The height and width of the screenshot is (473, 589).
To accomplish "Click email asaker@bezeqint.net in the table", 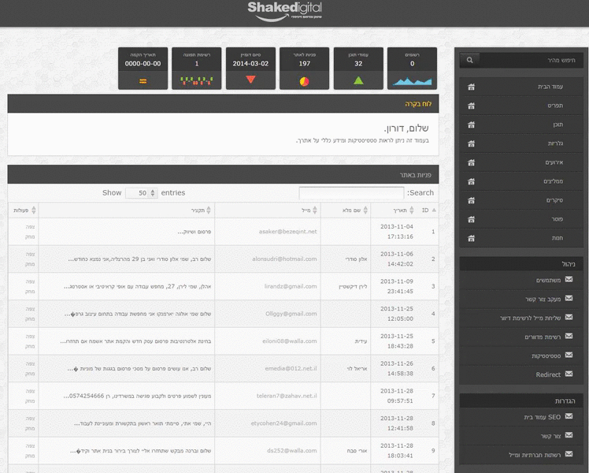I will 287,232.
